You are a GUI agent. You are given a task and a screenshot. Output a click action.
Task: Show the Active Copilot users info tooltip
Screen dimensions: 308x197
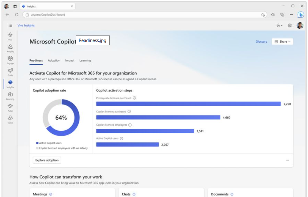[121, 138]
